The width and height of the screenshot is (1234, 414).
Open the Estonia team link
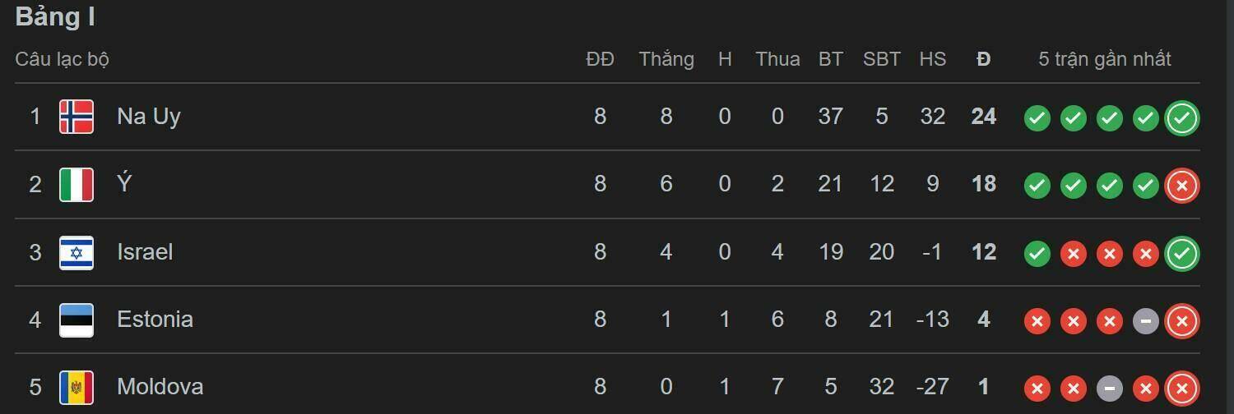[155, 320]
